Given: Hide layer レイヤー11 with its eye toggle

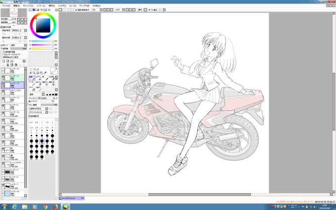Looking at the screenshot, I should click(3, 77).
